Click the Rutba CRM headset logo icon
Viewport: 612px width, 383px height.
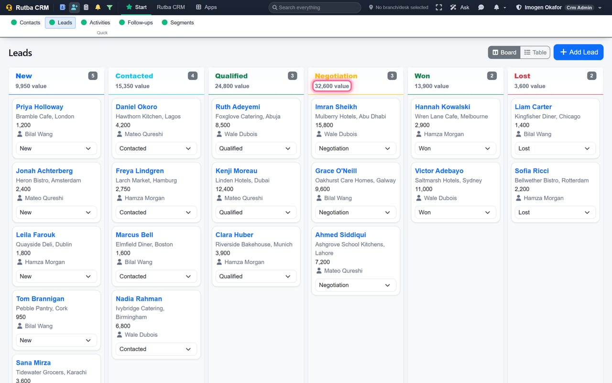coord(9,8)
